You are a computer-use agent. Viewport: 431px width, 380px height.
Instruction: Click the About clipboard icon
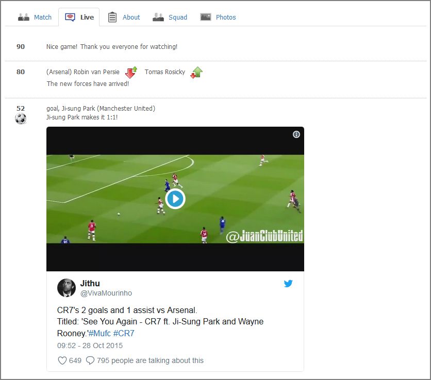tap(112, 17)
